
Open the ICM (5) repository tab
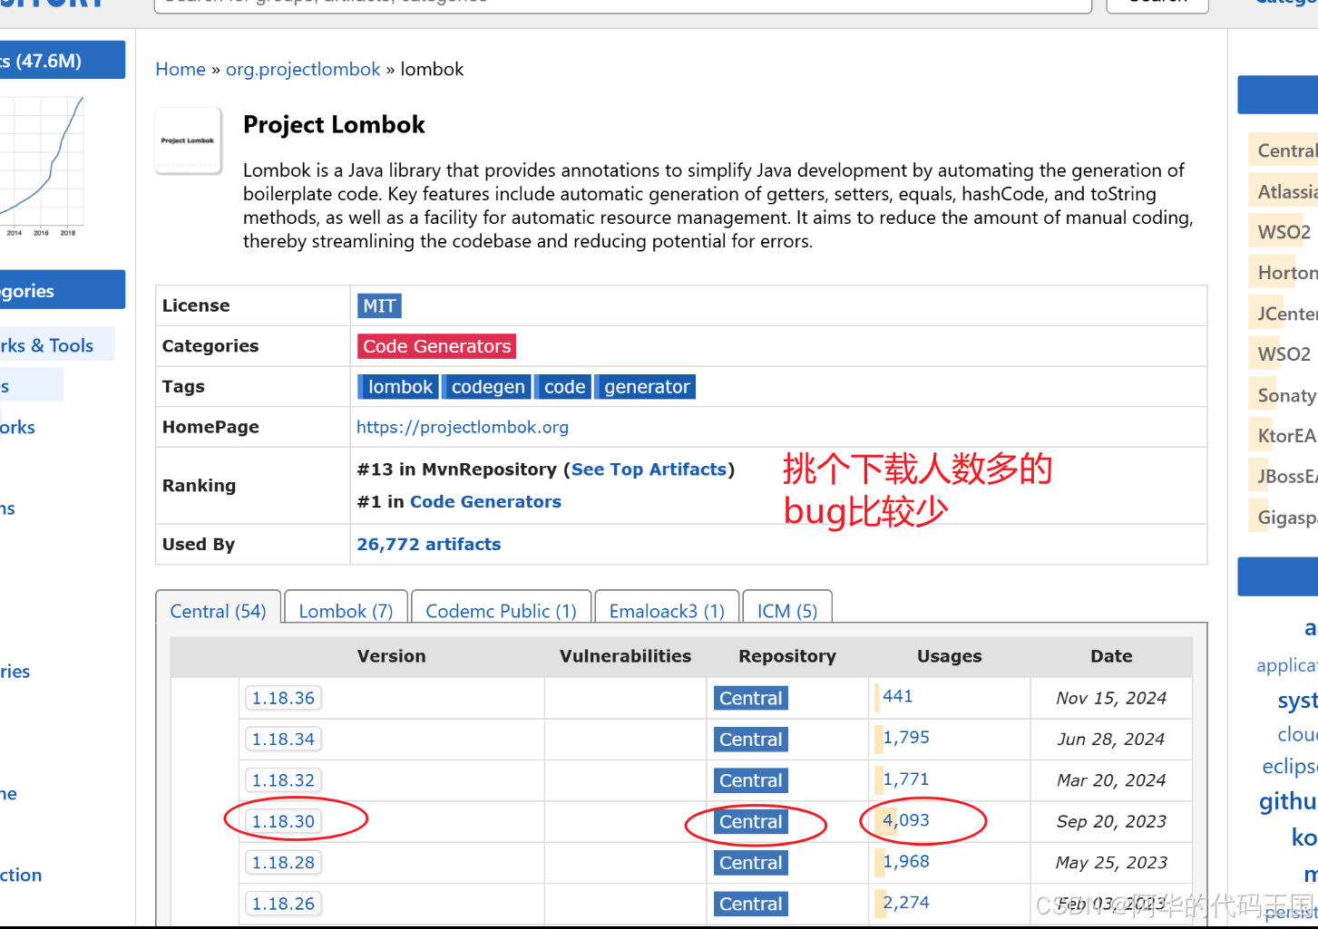click(x=786, y=610)
